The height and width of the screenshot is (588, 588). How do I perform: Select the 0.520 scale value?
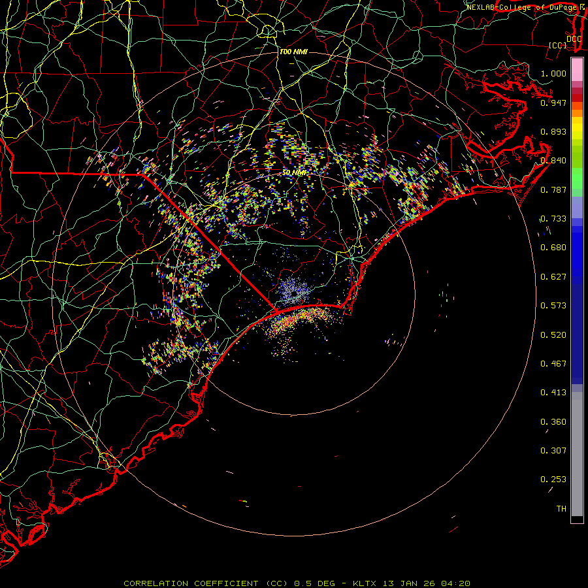click(553, 335)
